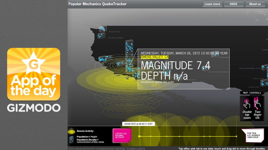Click the Oklahoma City map label
The image size is (268, 150).
pos(250,68)
